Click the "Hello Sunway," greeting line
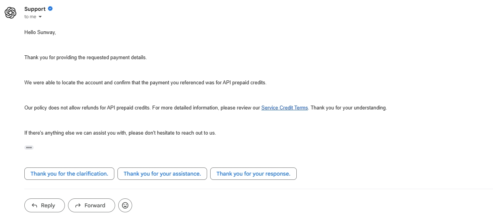Image resolution: width=493 pixels, height=222 pixels. point(40,32)
